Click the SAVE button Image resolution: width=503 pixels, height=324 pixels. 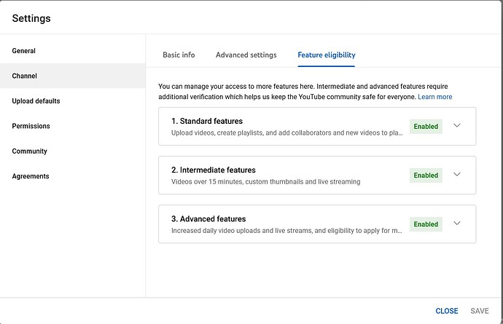(x=480, y=311)
